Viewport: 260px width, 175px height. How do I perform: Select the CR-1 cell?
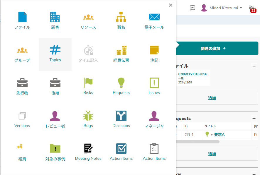point(192,135)
